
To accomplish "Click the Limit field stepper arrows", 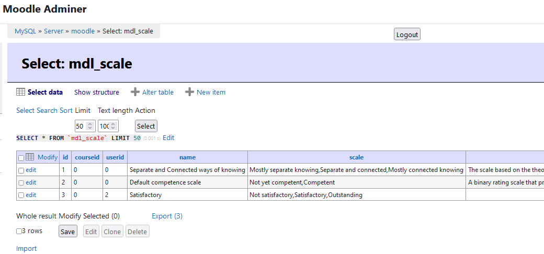I will pos(90,126).
